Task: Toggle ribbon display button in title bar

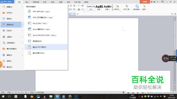Action: 163,2
